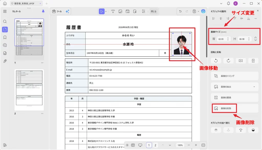This screenshot has height=150, width=262.
Task: Click the save icon in the toolbar
Action: (194, 11)
